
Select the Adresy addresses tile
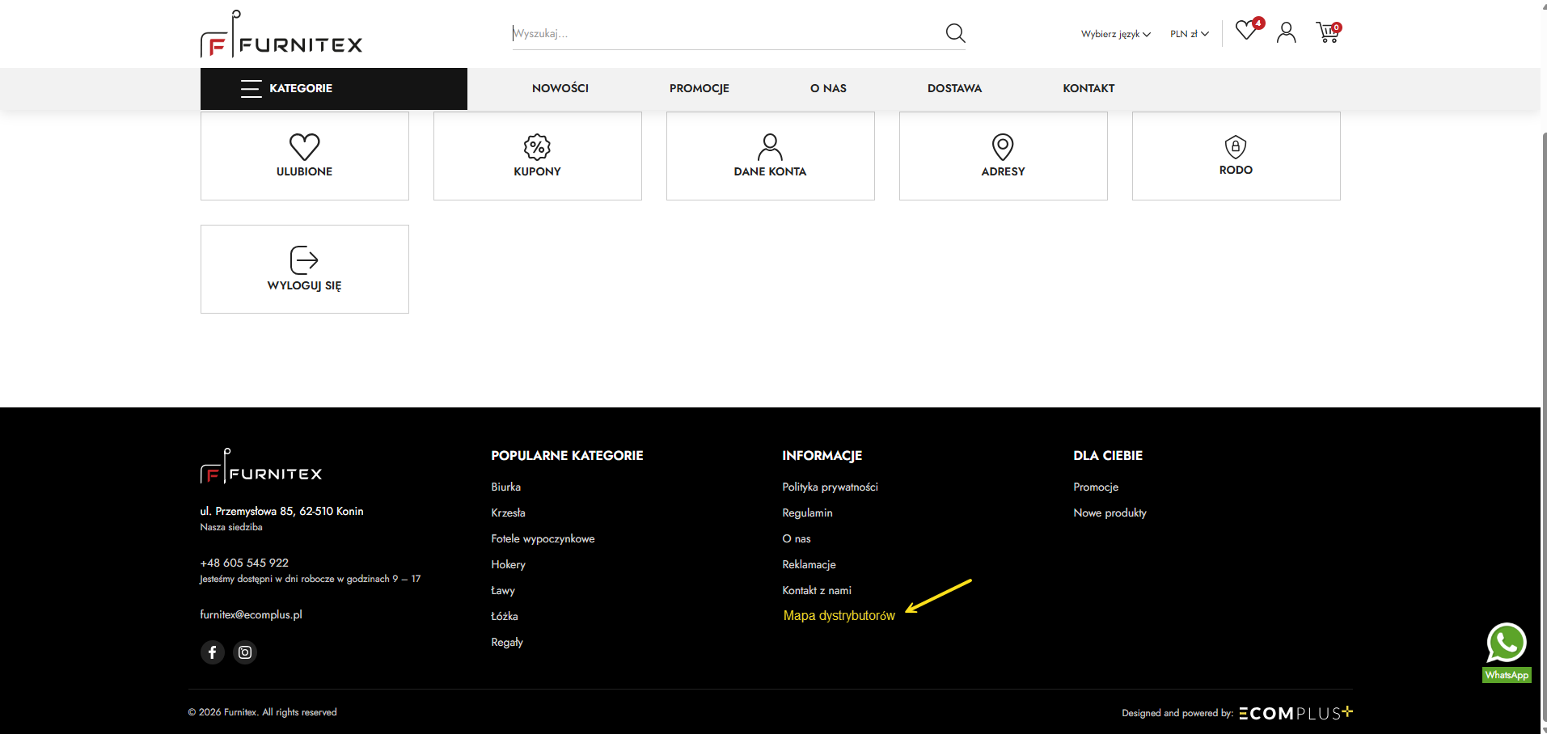(1003, 156)
